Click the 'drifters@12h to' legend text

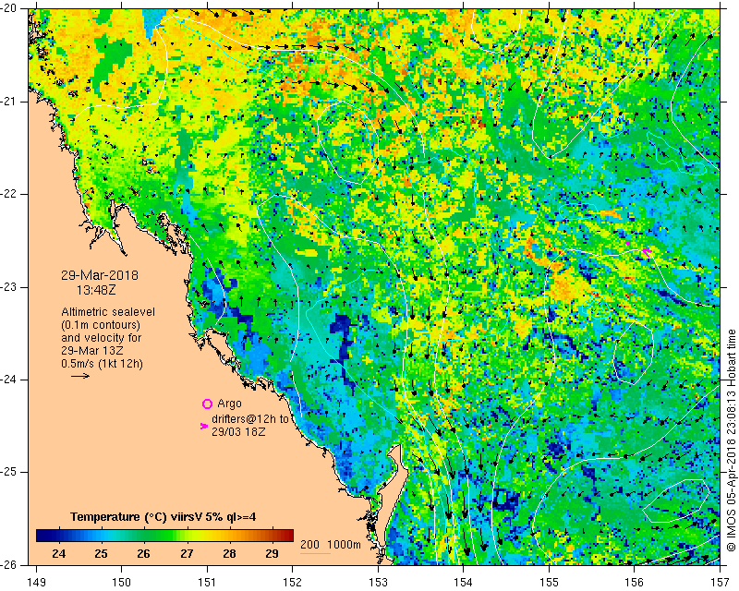pyautogui.click(x=250, y=419)
